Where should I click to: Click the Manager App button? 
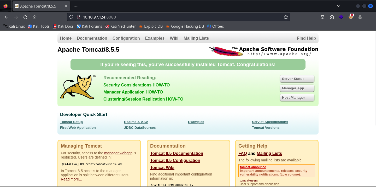coord(297,88)
